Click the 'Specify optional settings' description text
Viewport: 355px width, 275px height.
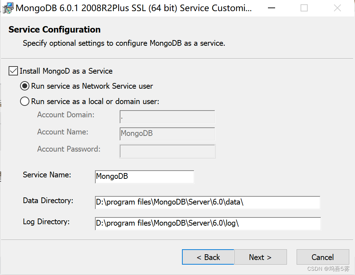[x=124, y=43]
